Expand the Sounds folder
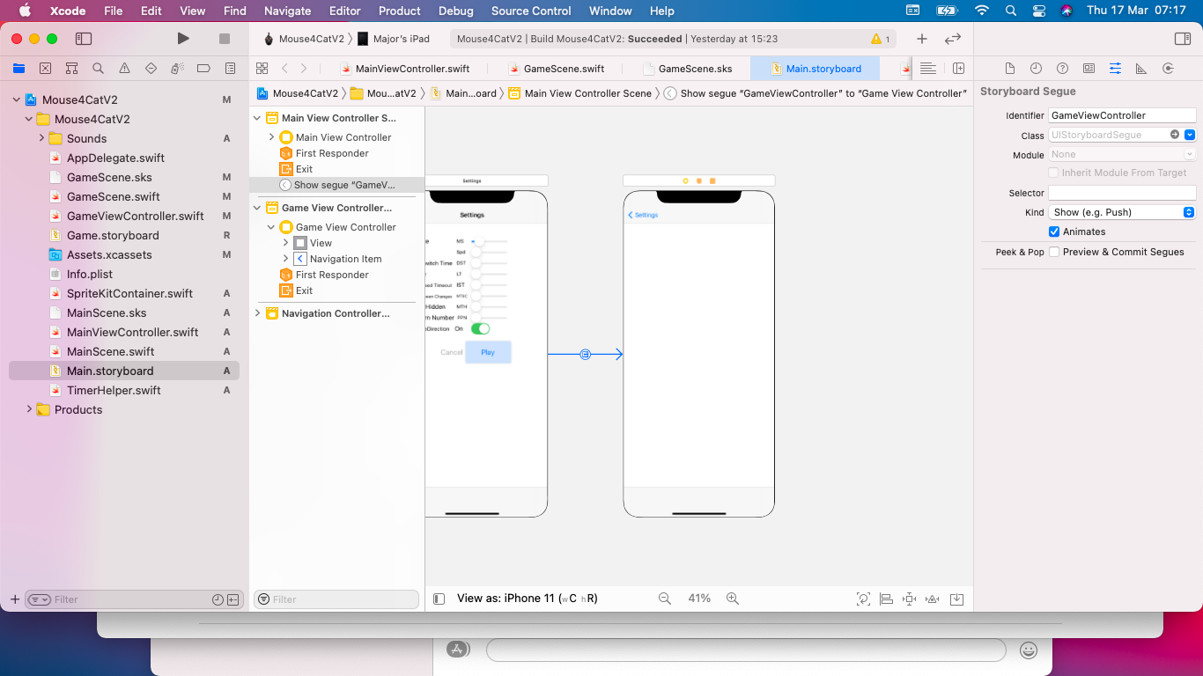The height and width of the screenshot is (676, 1203). click(41, 138)
